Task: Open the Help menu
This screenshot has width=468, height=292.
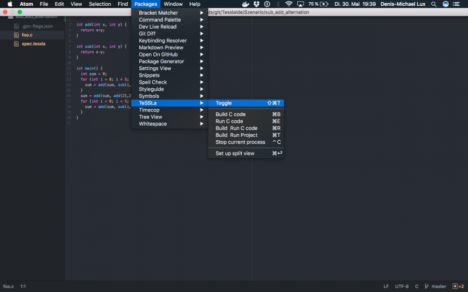Action: [x=195, y=4]
